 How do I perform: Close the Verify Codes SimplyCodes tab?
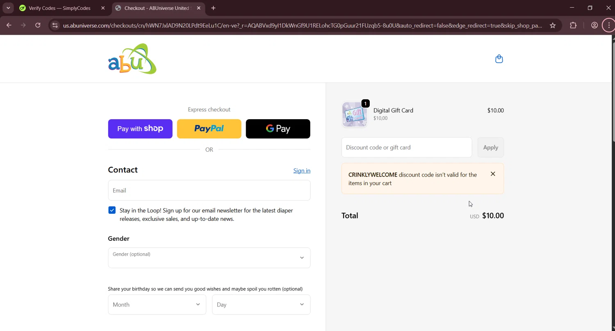pyautogui.click(x=103, y=8)
